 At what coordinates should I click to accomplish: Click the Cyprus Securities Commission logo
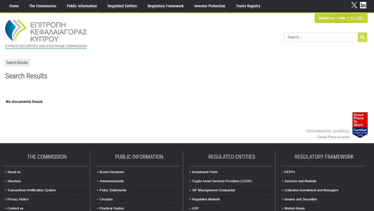click(x=46, y=34)
